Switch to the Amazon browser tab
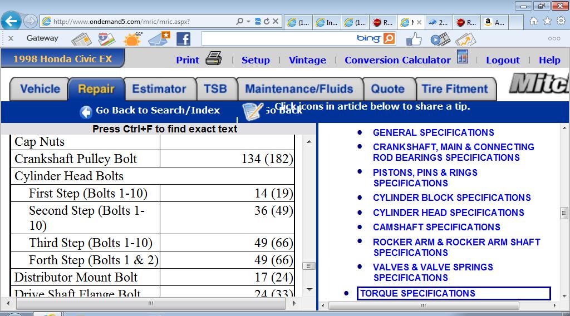 coord(495,22)
